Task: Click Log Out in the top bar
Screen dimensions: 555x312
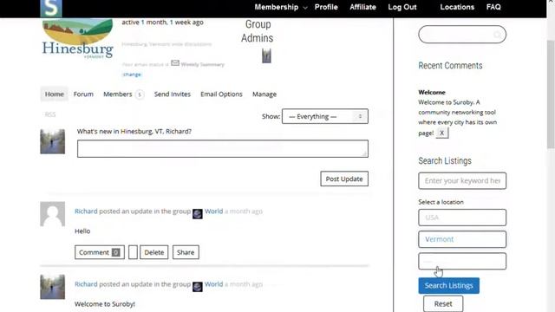Action: pyautogui.click(x=402, y=7)
